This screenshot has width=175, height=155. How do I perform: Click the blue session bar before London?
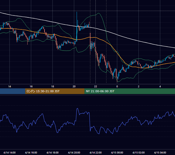point(13,91)
